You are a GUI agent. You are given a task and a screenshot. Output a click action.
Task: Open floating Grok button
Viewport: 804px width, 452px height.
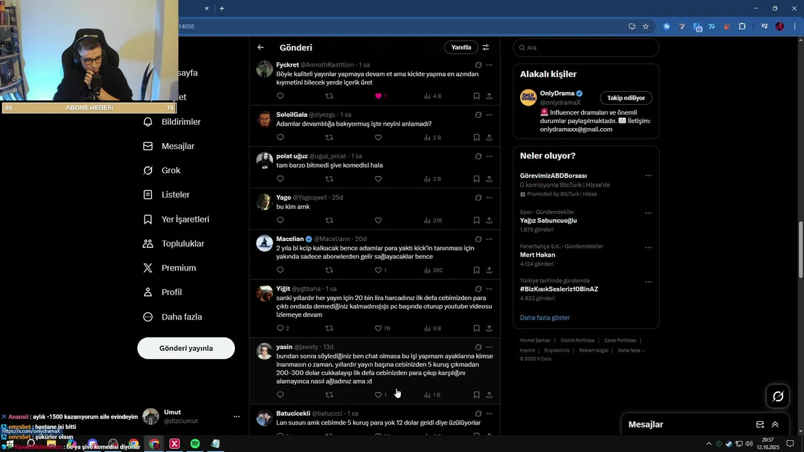[778, 396]
